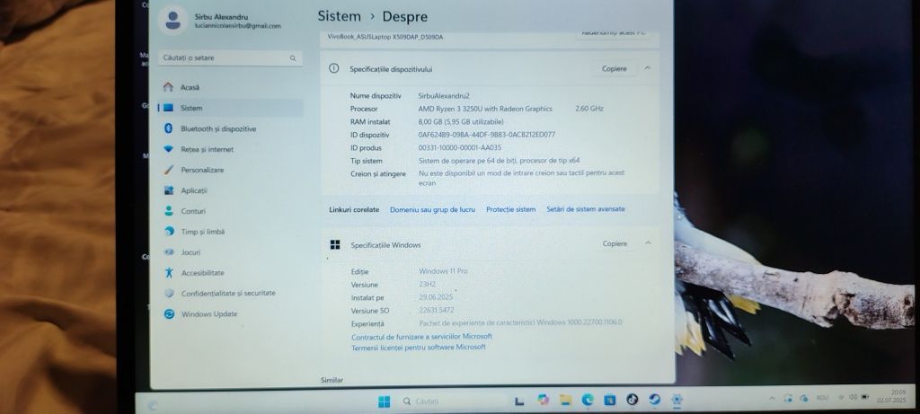Open the Windows Start menu

[x=385, y=401]
